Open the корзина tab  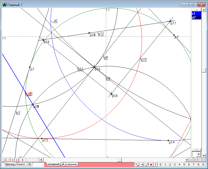[71, 164]
